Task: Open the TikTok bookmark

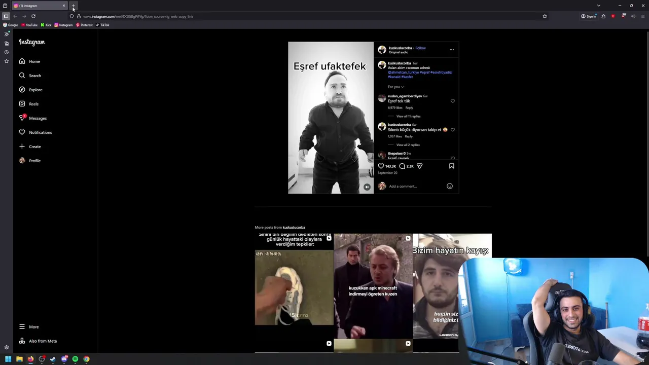Action: pos(102,25)
